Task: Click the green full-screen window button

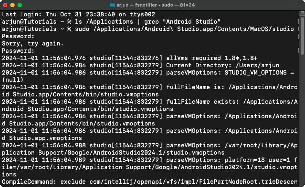Action: click(20, 5)
